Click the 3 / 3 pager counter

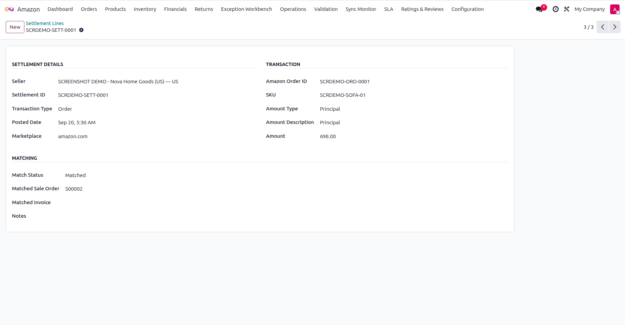coord(588,27)
